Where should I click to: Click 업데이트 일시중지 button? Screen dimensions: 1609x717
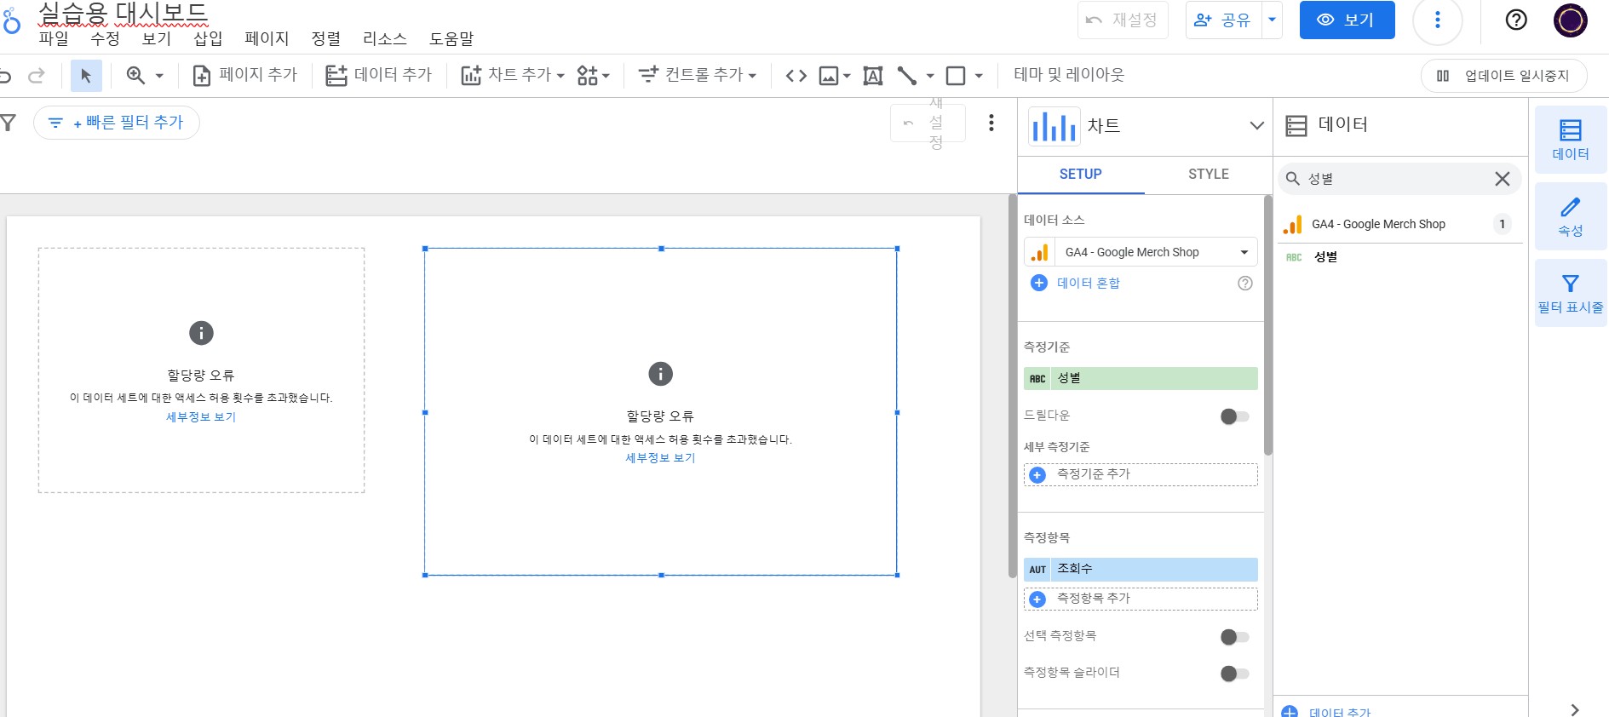[1503, 76]
